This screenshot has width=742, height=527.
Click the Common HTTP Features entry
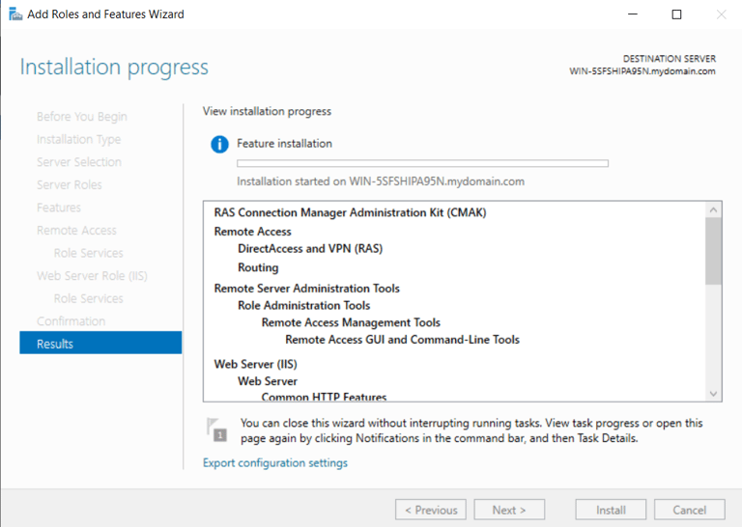click(324, 397)
